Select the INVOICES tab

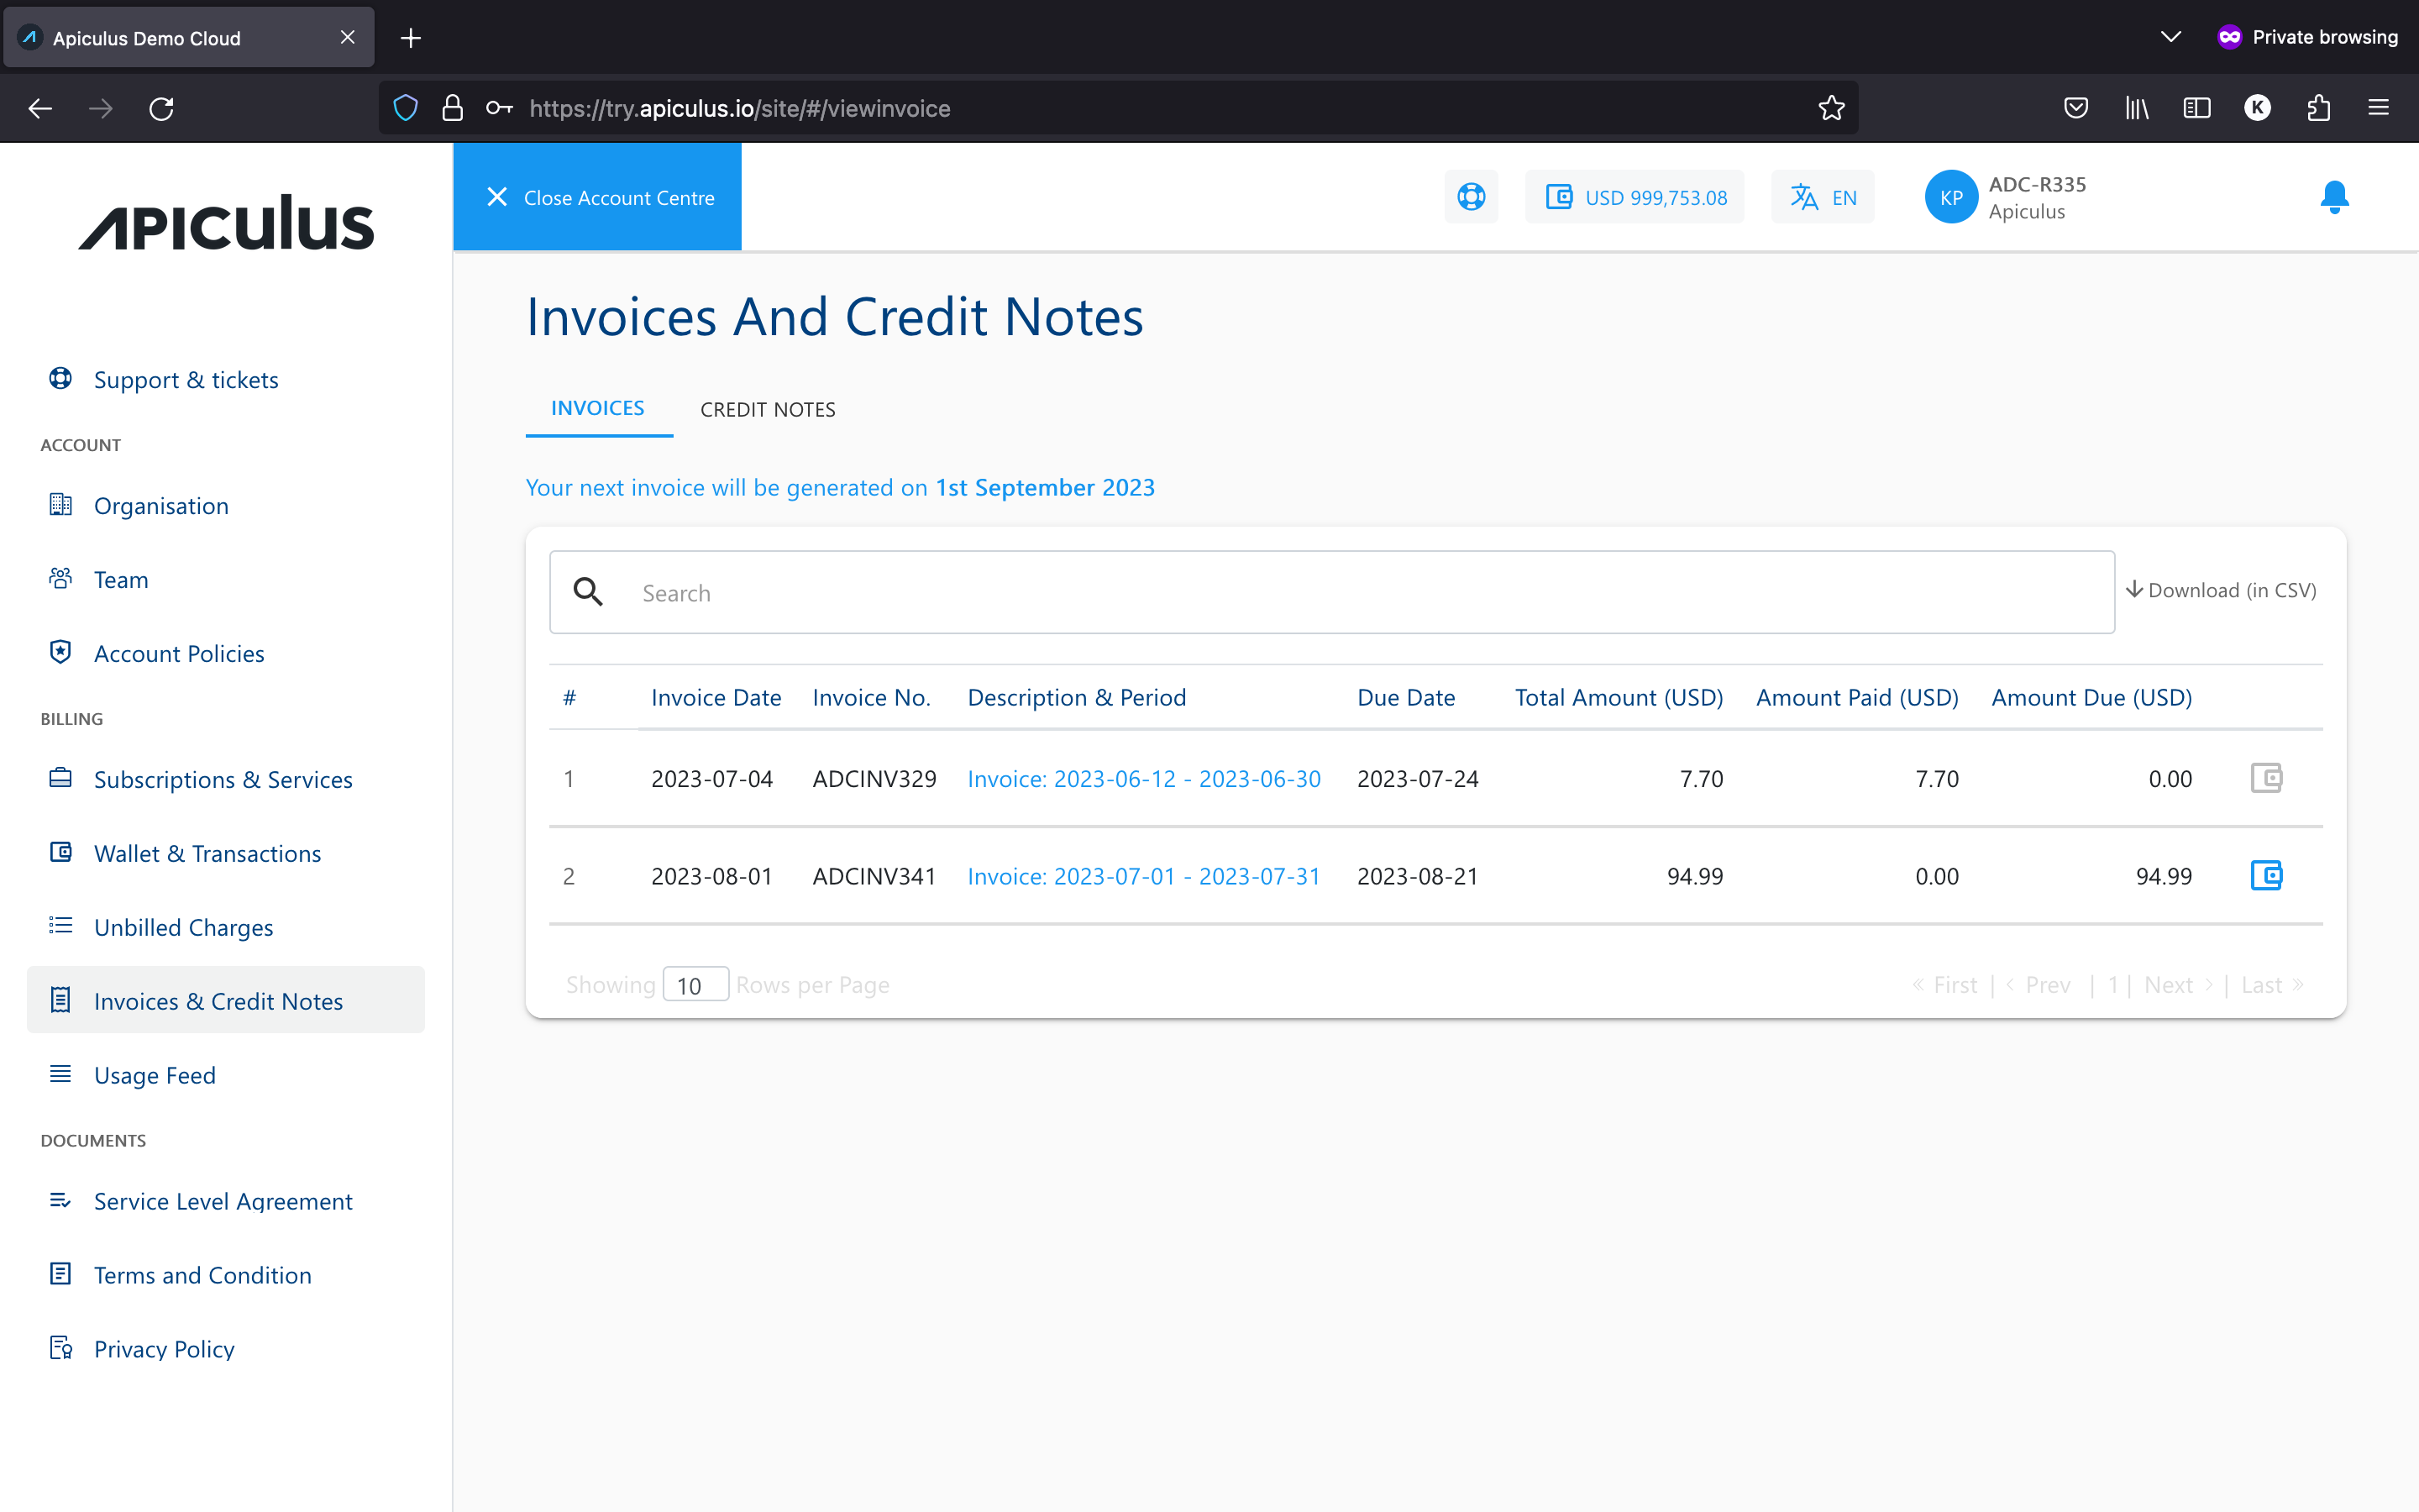598,407
